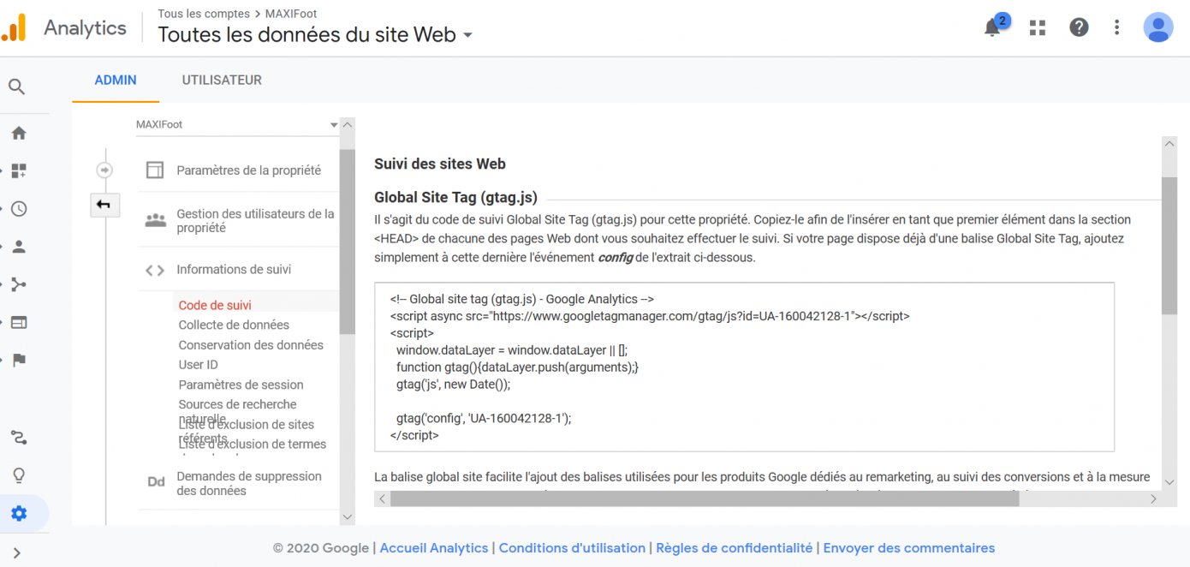The height and width of the screenshot is (567, 1190).
Task: Switch to the ADMIN tab
Action: tap(116, 81)
